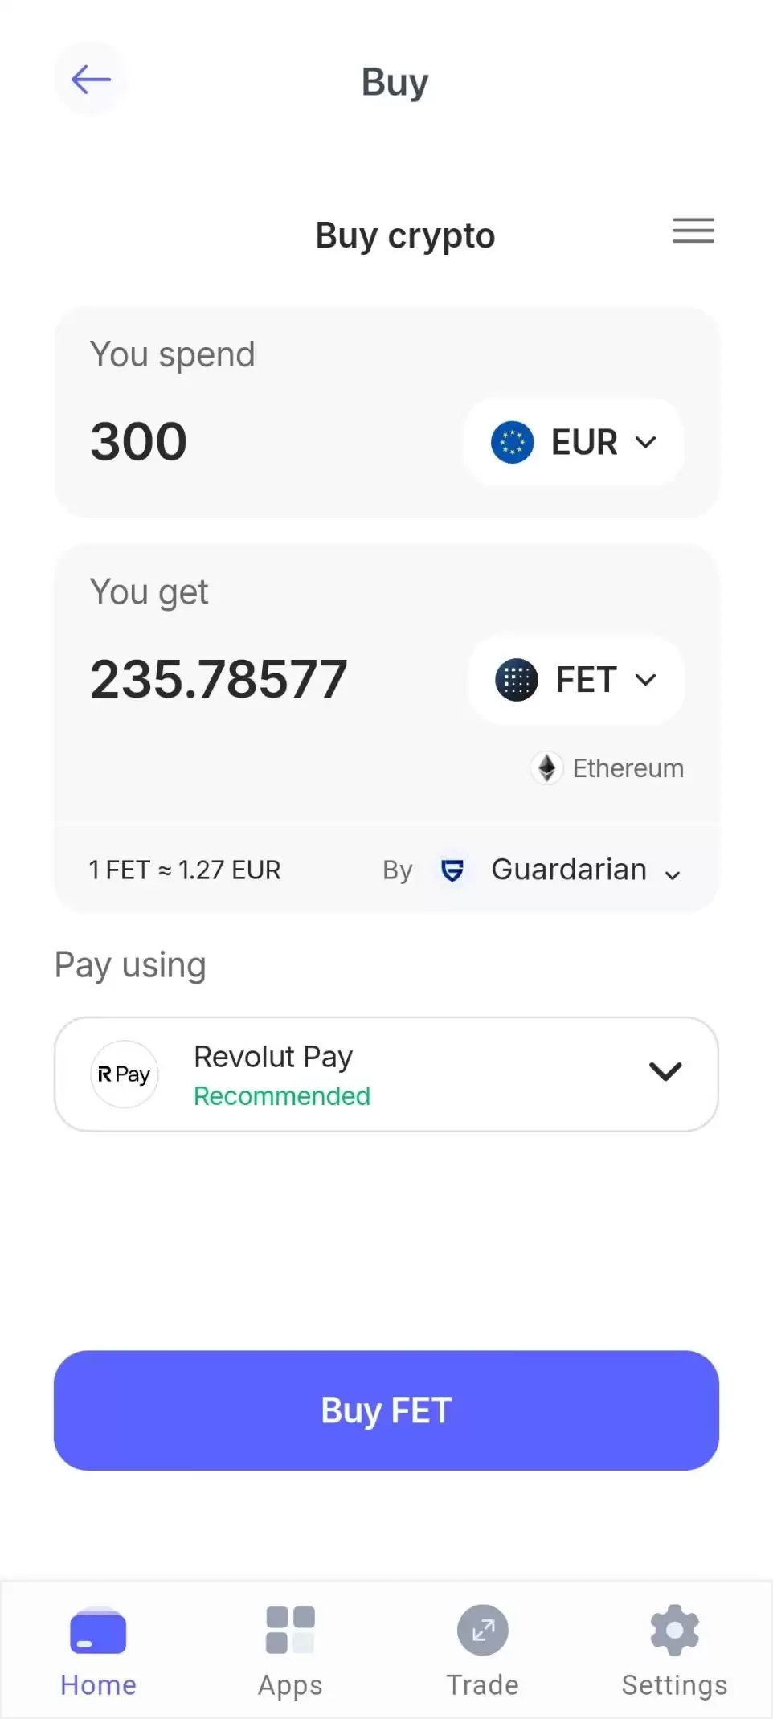This screenshot has height=1719, width=773.
Task: Click the Guardarian shield logo
Action: click(452, 870)
